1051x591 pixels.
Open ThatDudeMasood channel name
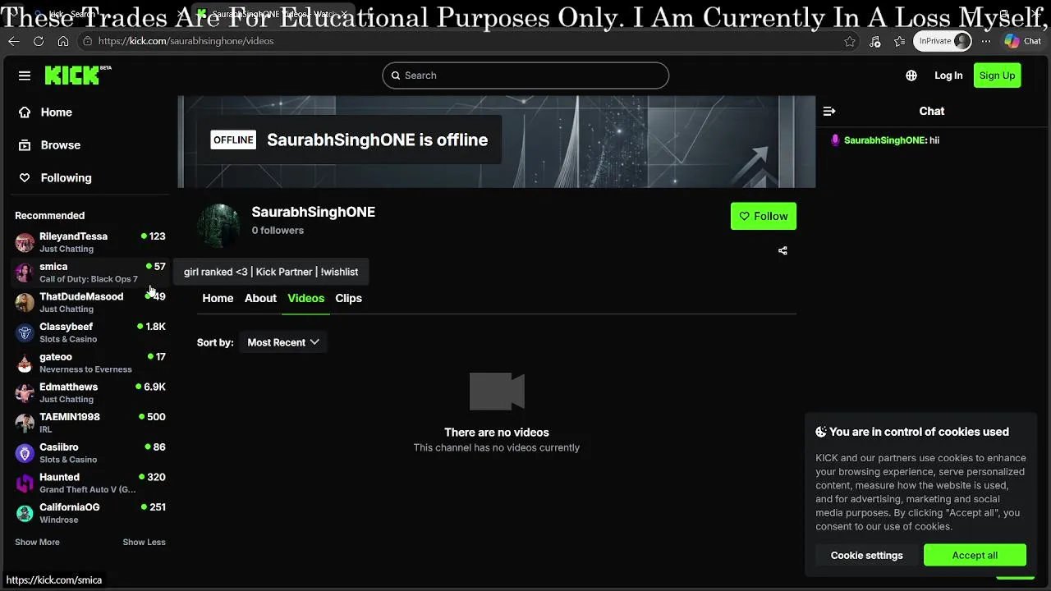pyautogui.click(x=81, y=296)
